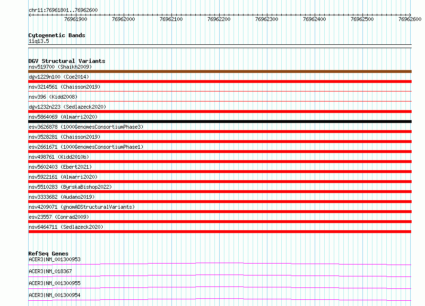Click the brown bar of nsv519700
The image size is (425, 306).
click(220, 71)
